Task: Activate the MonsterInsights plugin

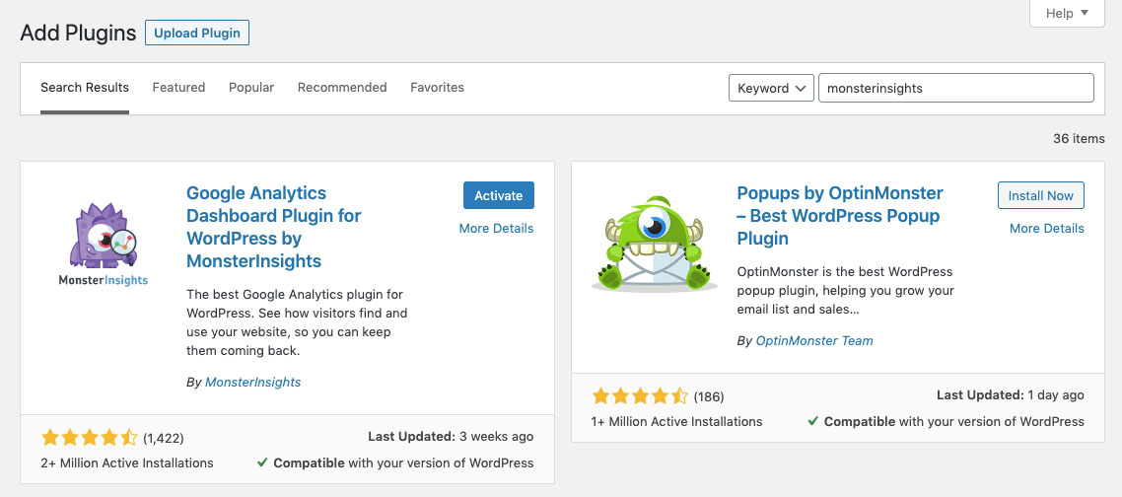Action: (x=498, y=195)
